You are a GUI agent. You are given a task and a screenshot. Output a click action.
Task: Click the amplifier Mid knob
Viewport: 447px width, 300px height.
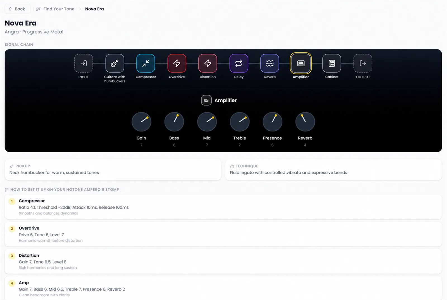(x=207, y=122)
